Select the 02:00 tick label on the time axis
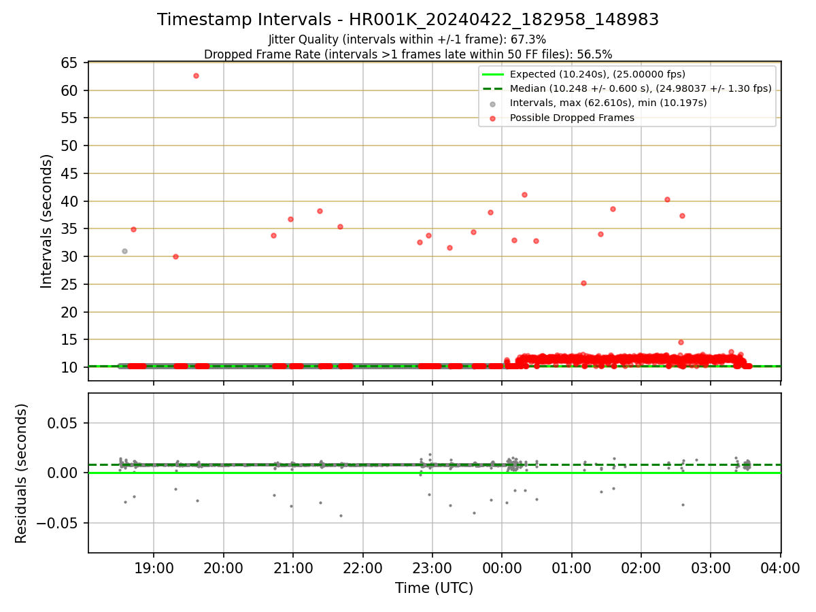The width and height of the screenshot is (816, 612). [x=641, y=569]
